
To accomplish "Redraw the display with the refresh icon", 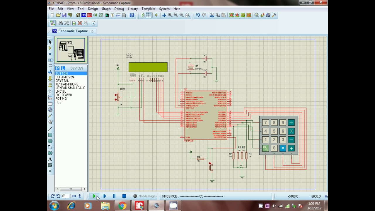I will coord(142,15).
